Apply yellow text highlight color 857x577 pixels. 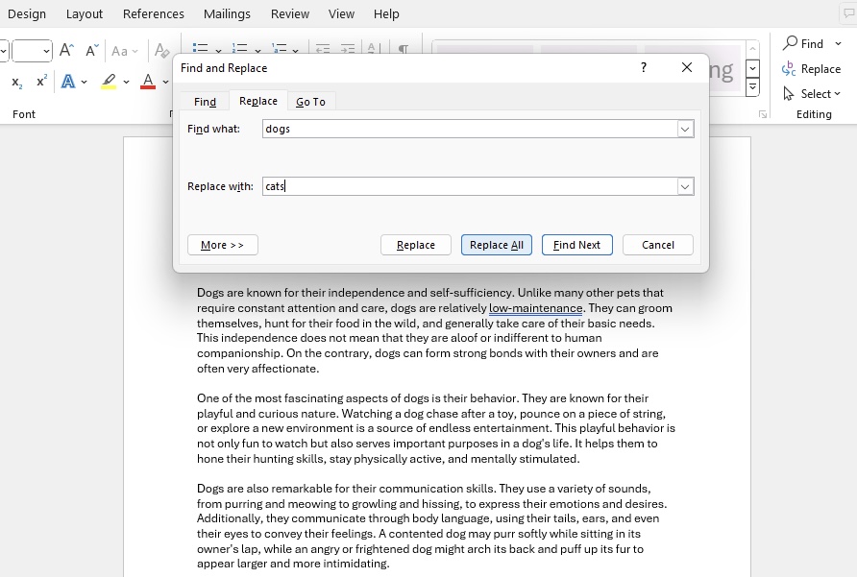(x=109, y=82)
